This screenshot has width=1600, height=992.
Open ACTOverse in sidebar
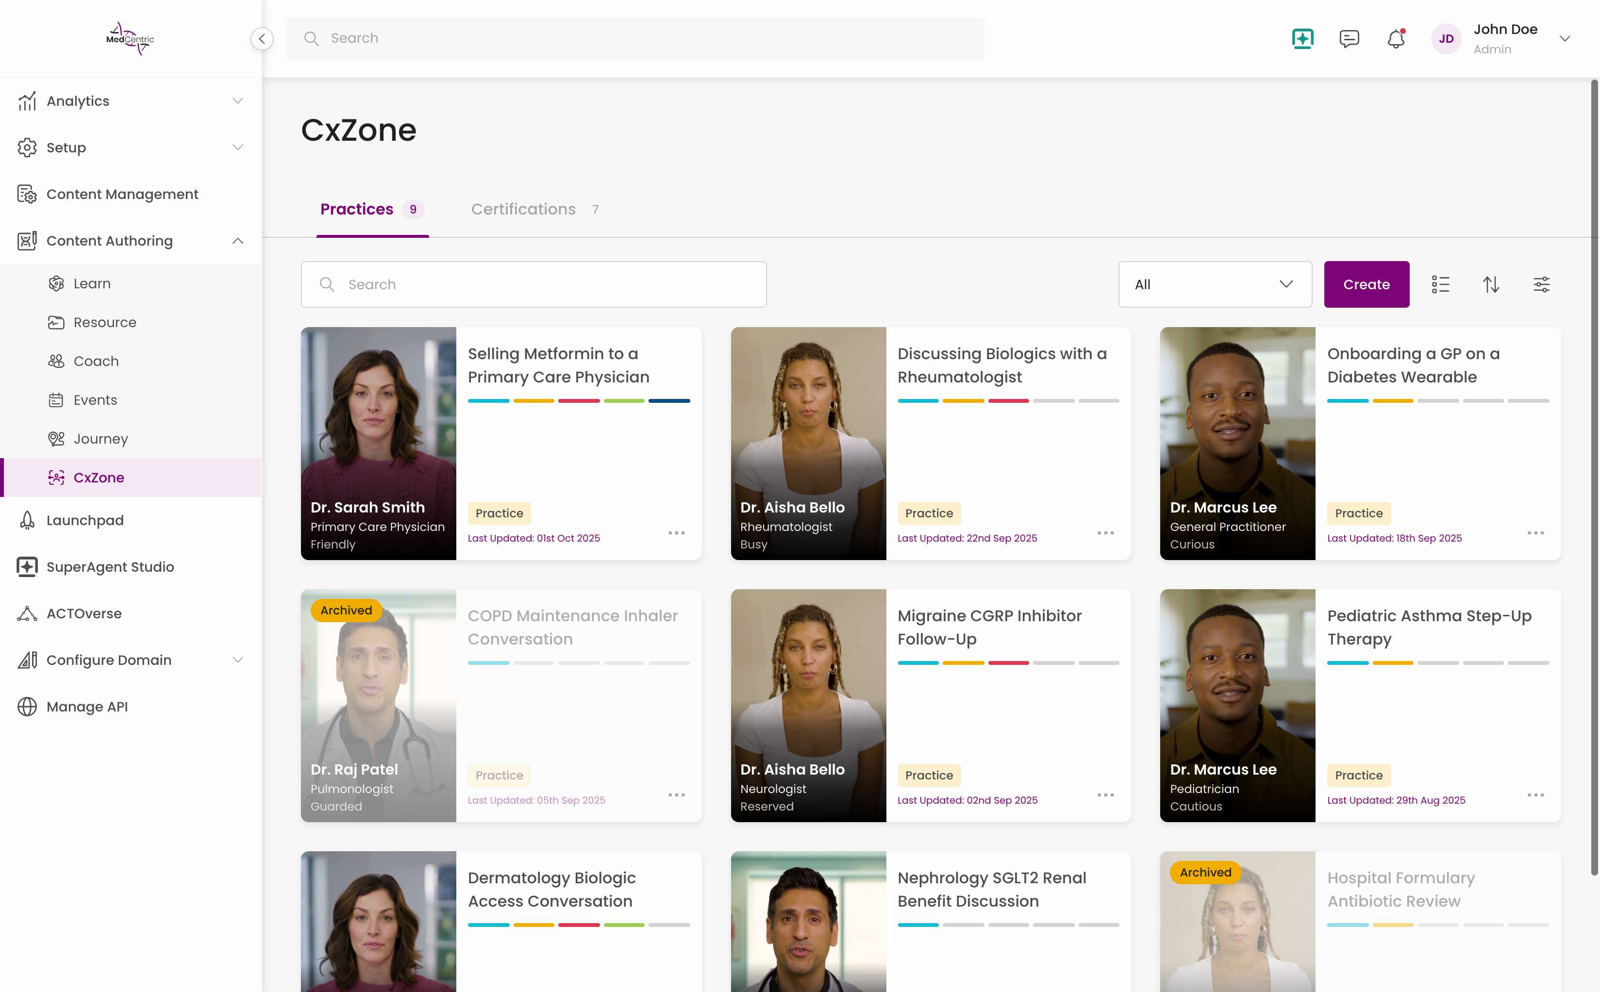click(131, 613)
